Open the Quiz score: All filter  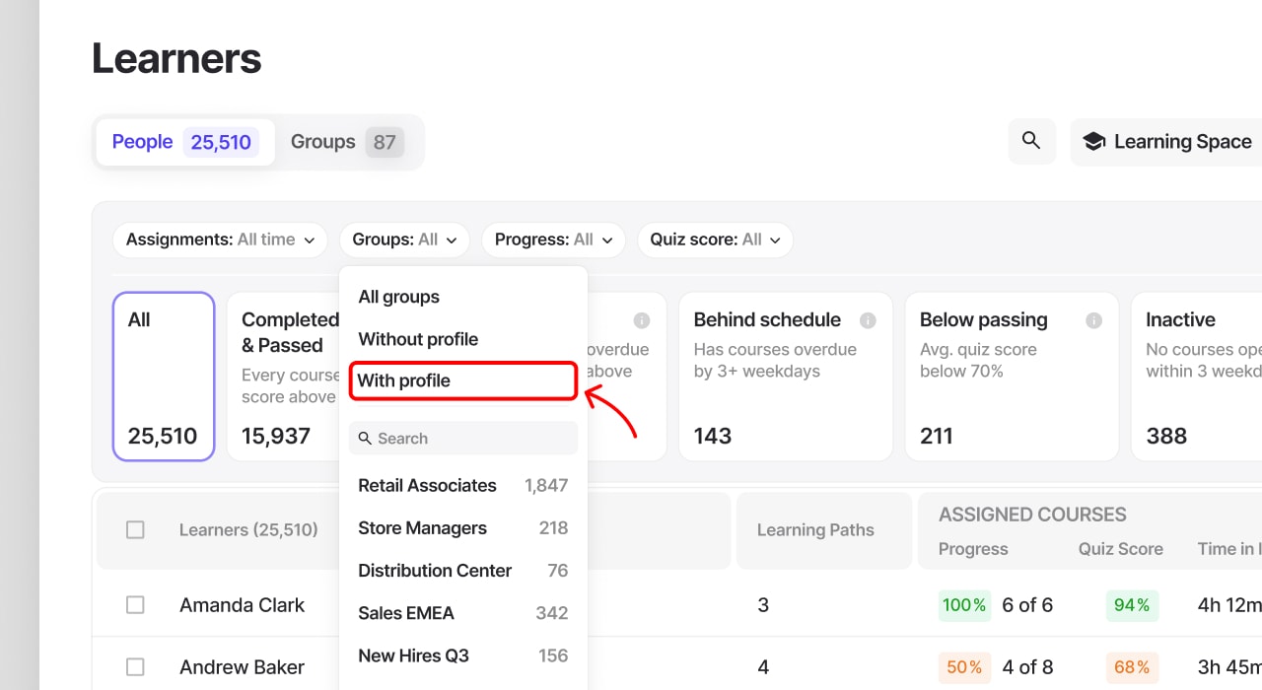tap(715, 240)
